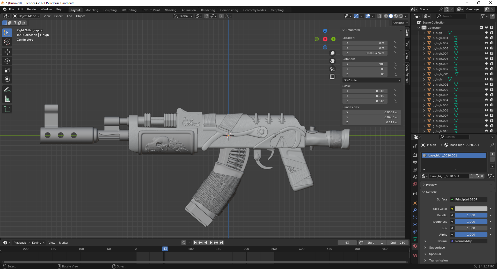Viewport: 497px width, 269px height.
Task: Open the Physics properties tab
Action: [415, 225]
